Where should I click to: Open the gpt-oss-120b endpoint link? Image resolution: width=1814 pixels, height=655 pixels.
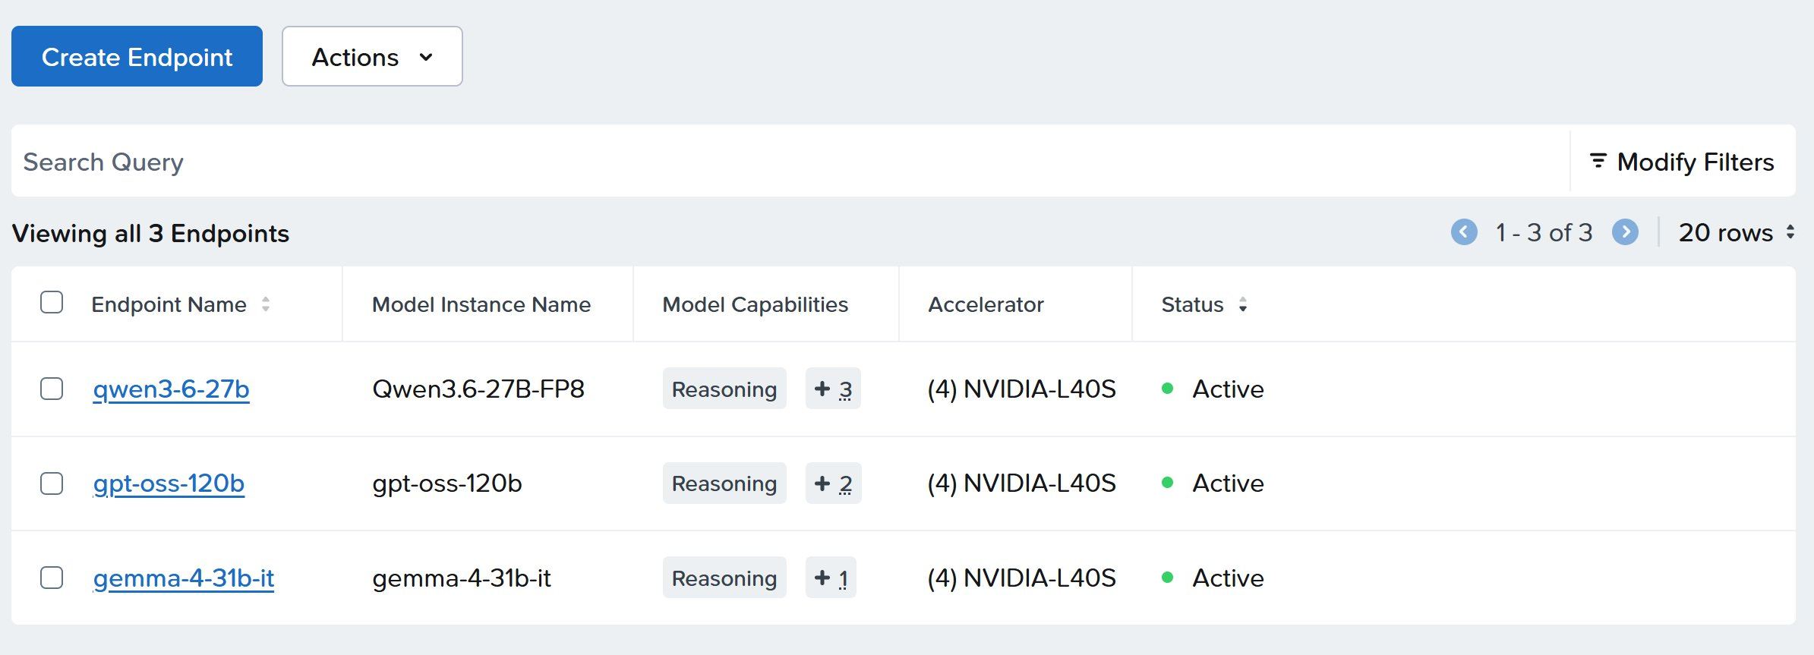click(169, 483)
